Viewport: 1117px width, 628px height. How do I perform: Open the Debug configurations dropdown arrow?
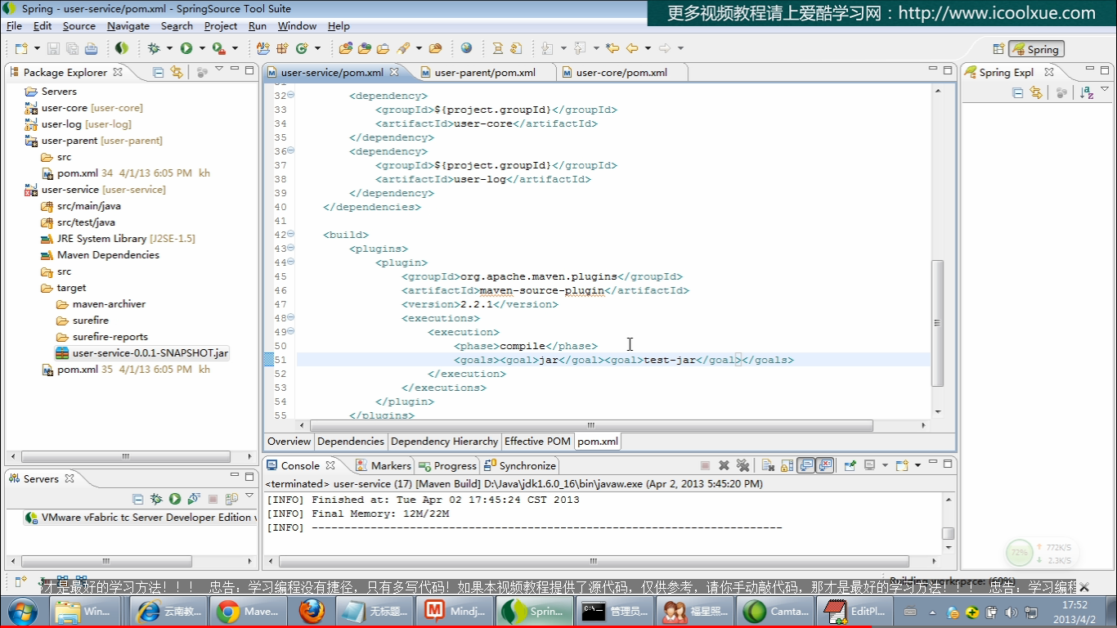coord(169,49)
